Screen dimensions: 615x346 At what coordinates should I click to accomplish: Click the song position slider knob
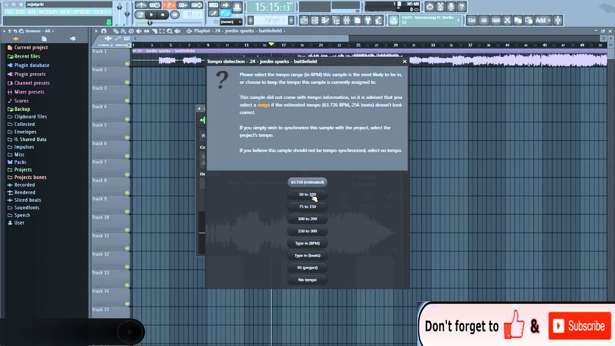click(150, 23)
